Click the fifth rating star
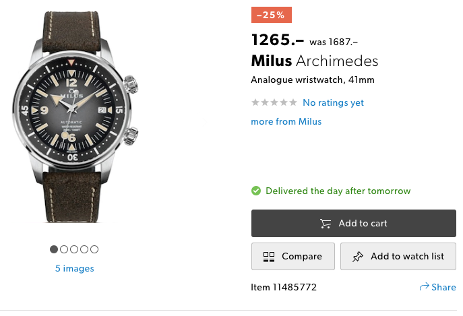 tap(293, 102)
